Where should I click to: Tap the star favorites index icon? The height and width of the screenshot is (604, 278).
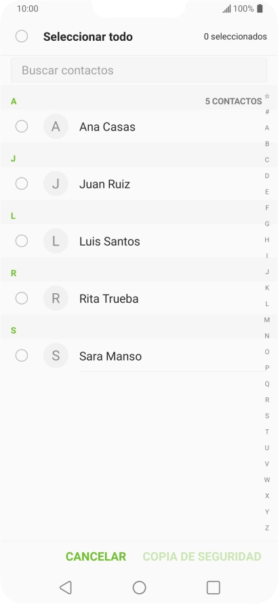coord(267,96)
